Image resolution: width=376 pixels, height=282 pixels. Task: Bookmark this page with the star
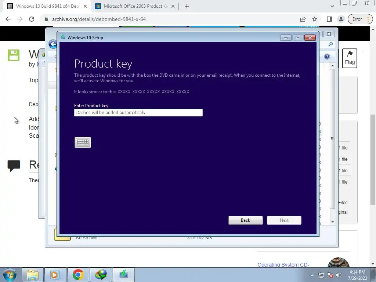click(315, 19)
